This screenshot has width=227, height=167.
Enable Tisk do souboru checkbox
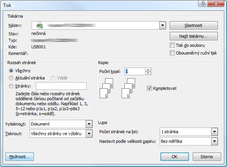(172, 45)
